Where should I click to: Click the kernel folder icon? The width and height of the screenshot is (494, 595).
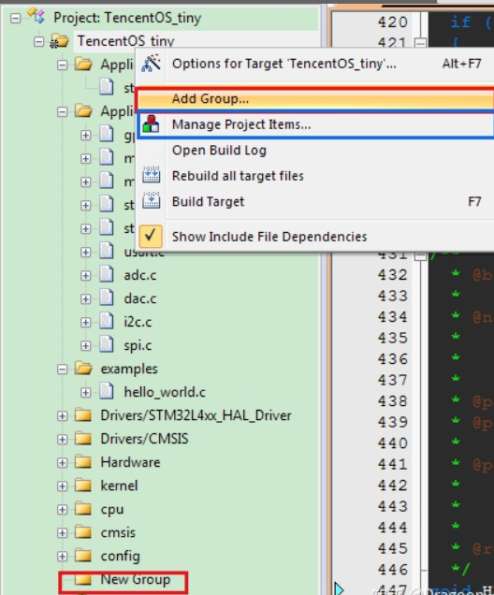point(83,486)
